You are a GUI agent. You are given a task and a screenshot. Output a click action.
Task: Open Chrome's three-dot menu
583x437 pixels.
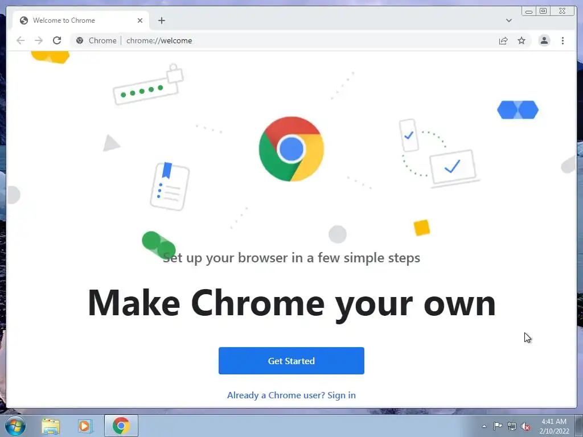pos(563,40)
